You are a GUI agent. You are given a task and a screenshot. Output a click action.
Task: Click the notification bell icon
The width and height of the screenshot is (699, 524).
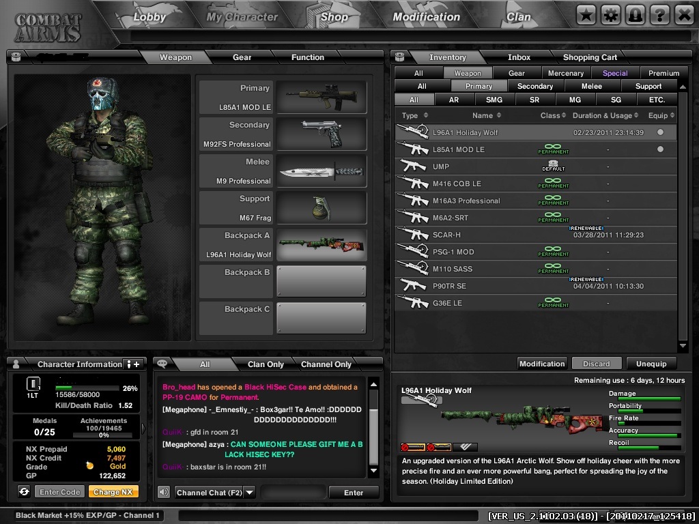[x=636, y=15]
